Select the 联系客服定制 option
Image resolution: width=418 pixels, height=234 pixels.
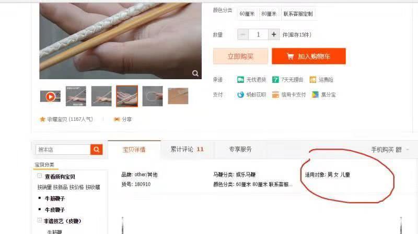(298, 14)
